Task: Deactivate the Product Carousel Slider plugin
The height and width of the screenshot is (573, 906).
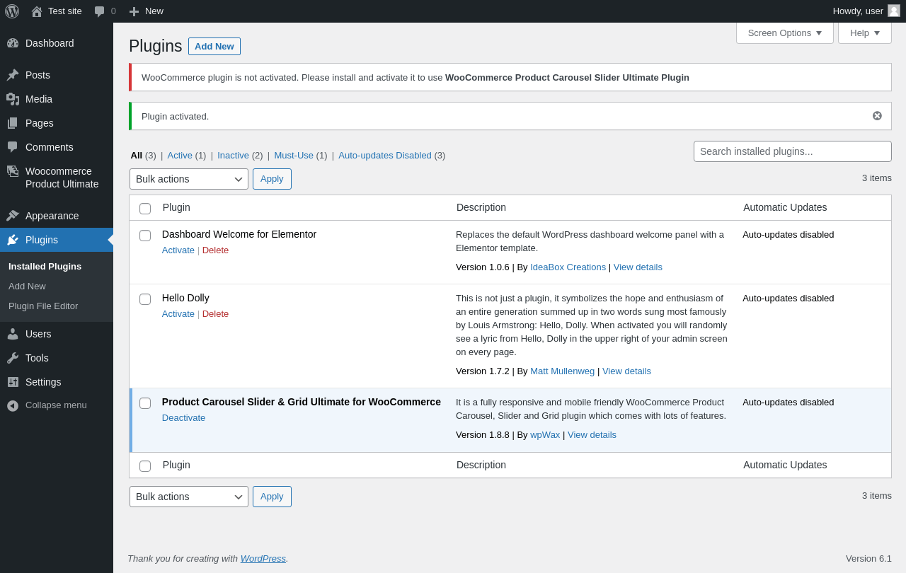Action: click(x=183, y=418)
